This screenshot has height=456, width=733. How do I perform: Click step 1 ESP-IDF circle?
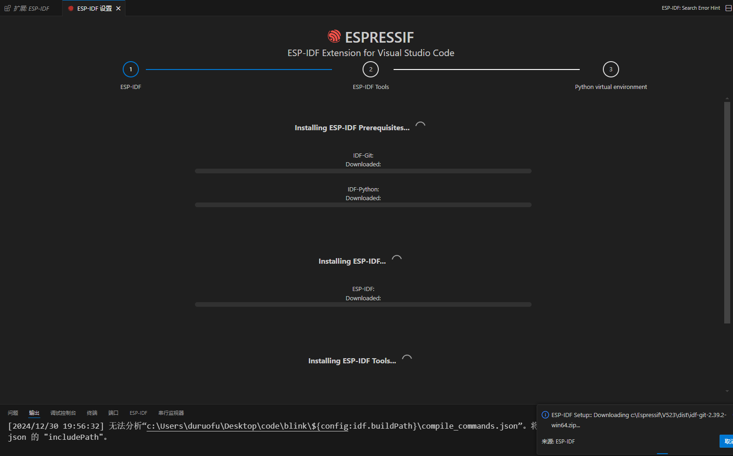point(131,70)
